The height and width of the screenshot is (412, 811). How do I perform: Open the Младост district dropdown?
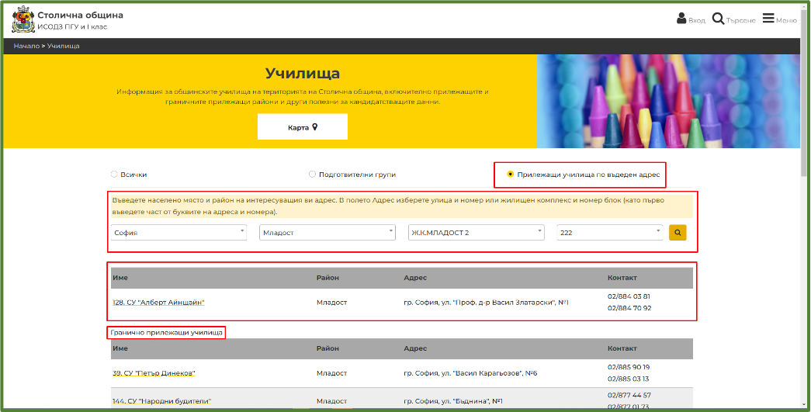click(328, 233)
